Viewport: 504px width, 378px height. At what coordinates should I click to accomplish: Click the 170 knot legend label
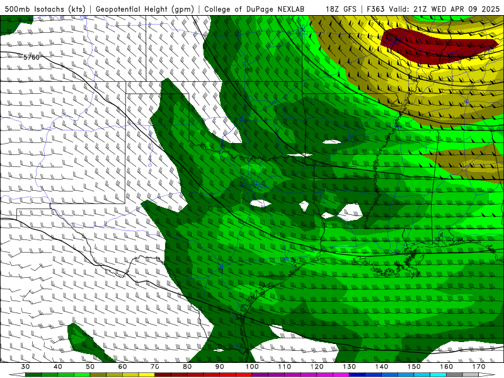coord(479,367)
